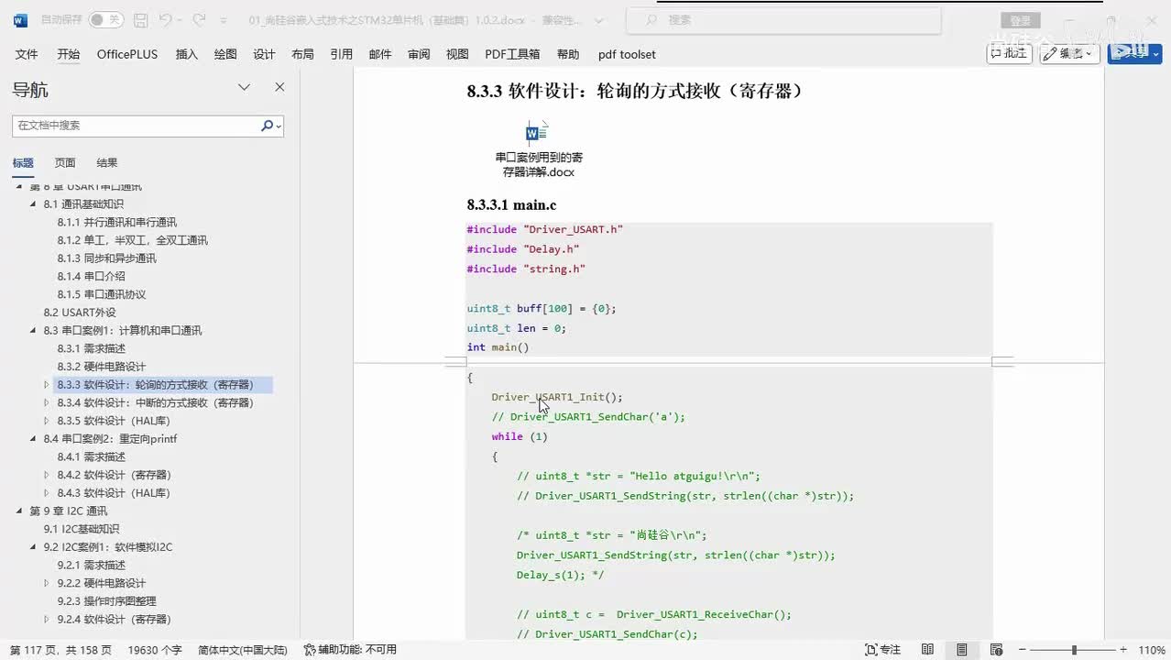The width and height of the screenshot is (1171, 660).
Task: Go to heading 8.3.1 需求描述
Action: coord(92,348)
